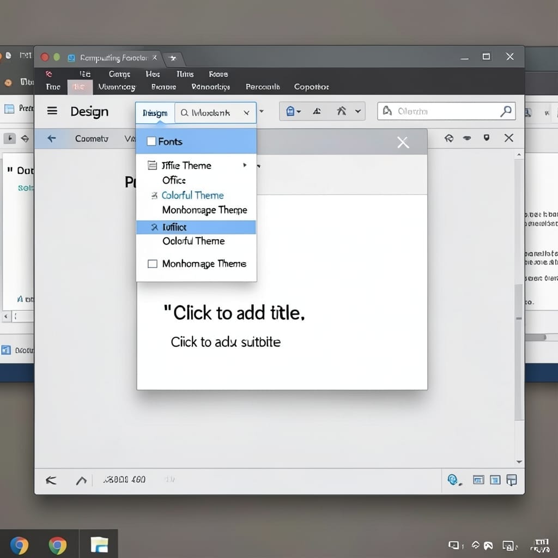Click the vertical scrollbar track
Viewport: 558px width, 558px height.
tap(519, 308)
